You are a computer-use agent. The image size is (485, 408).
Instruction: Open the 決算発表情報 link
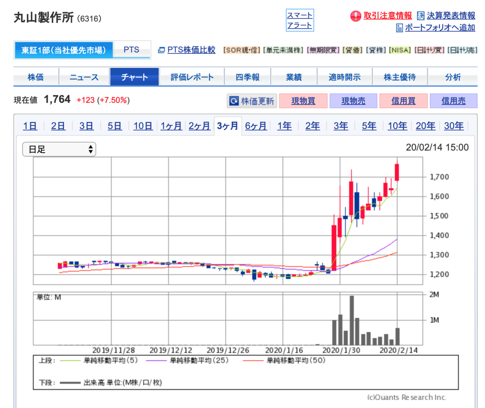[451, 16]
